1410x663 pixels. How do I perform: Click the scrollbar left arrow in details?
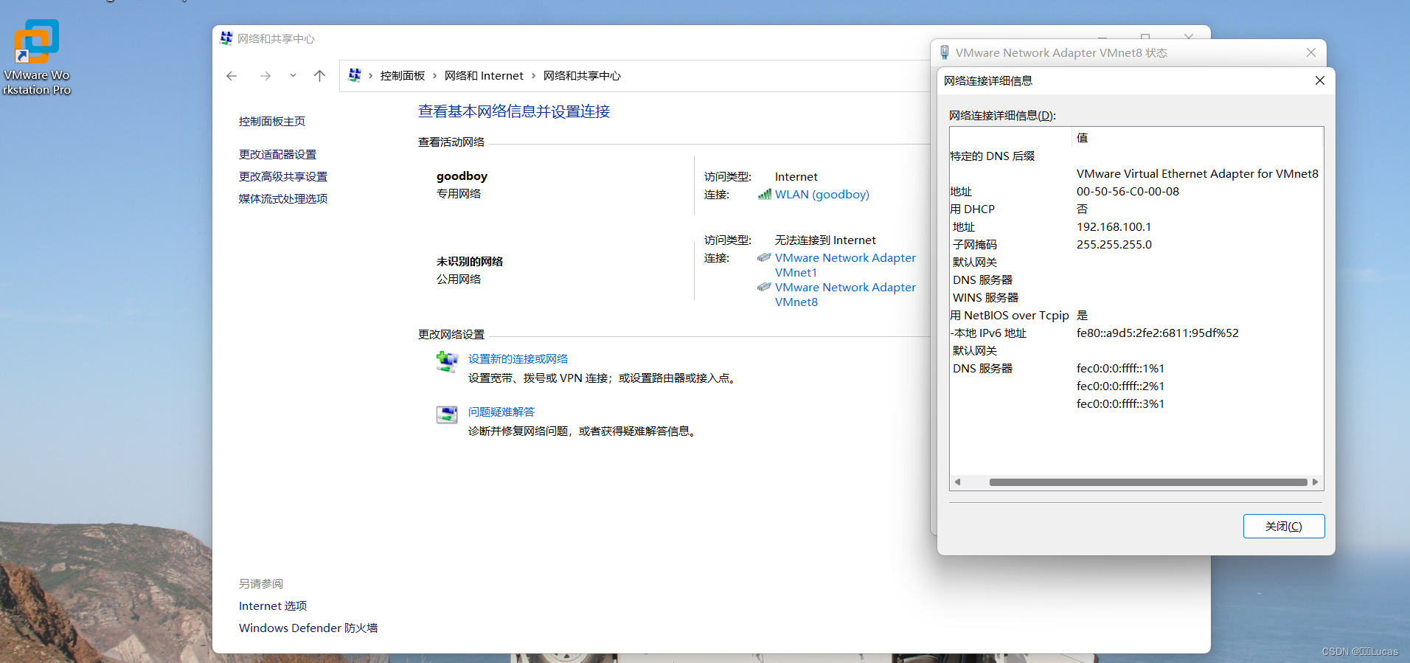(957, 482)
